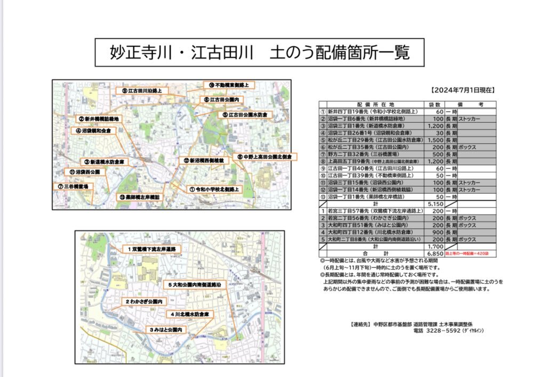Select table row 大和町四丁目51番先

(x=407, y=225)
